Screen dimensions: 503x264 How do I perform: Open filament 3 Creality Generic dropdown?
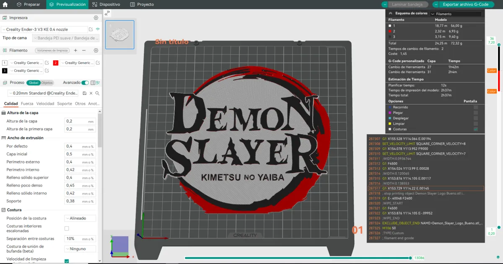tap(26, 71)
